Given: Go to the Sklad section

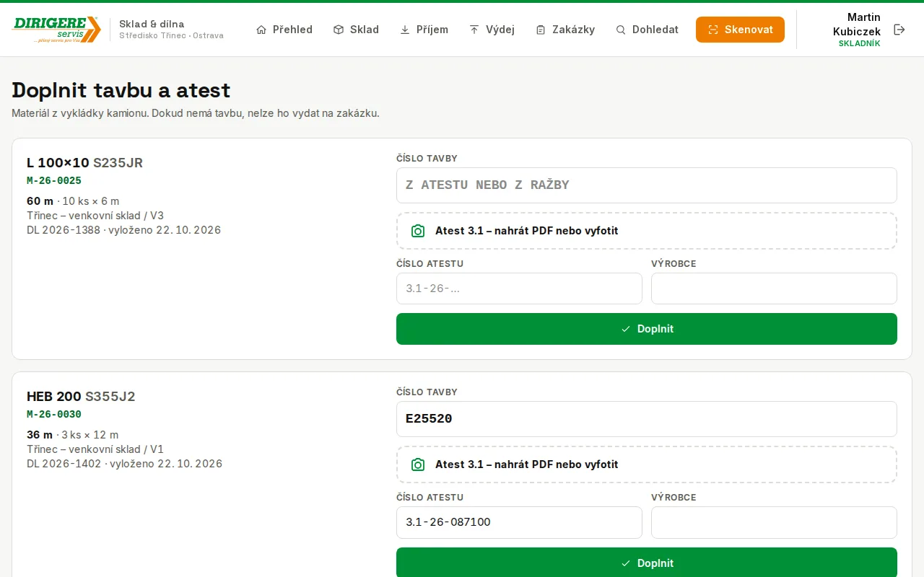Looking at the screenshot, I should pyautogui.click(x=356, y=30).
